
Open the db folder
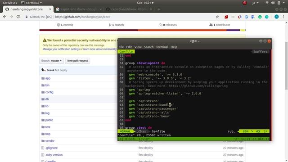coord(47,99)
